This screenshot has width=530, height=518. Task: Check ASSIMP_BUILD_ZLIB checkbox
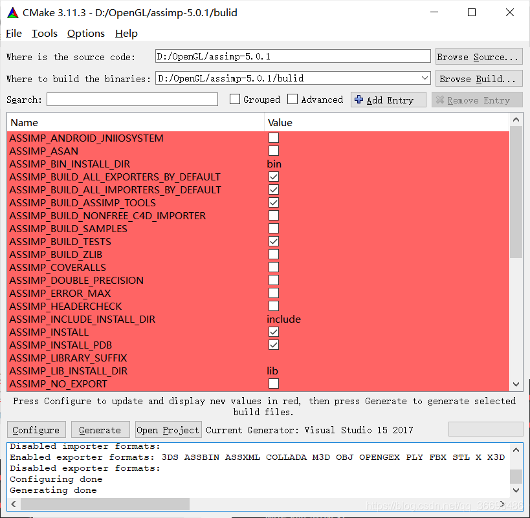pyautogui.click(x=274, y=254)
